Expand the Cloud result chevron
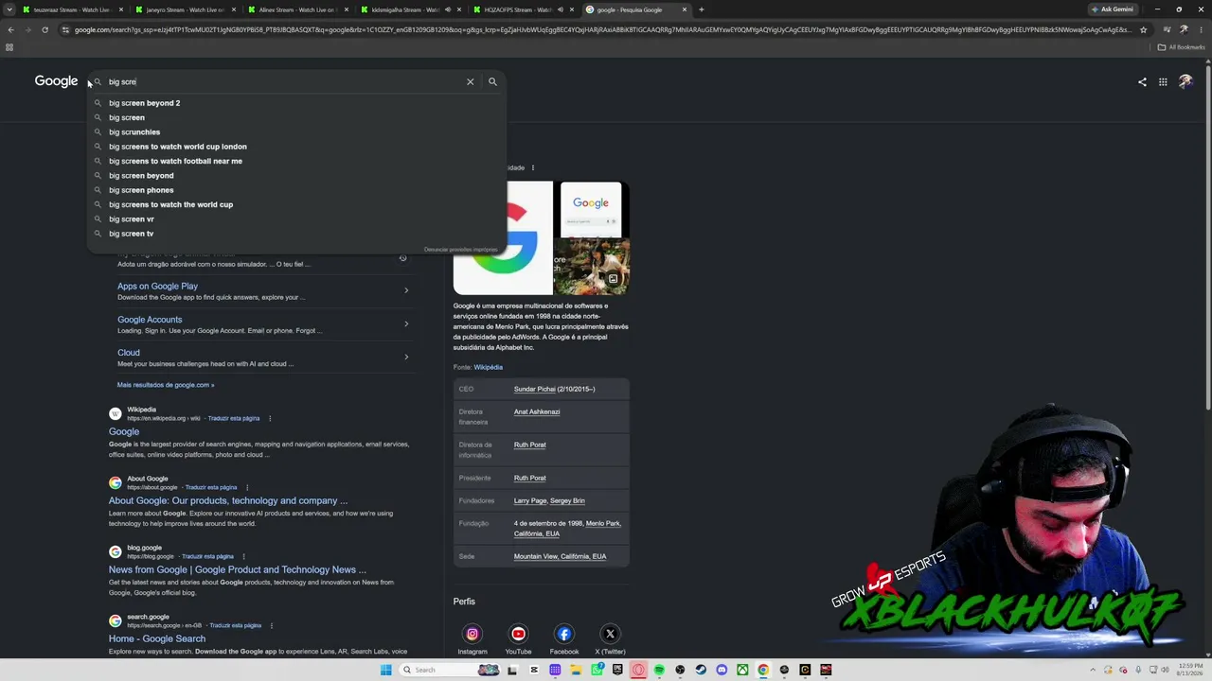Viewport: 1212px width, 681px height. point(406,357)
